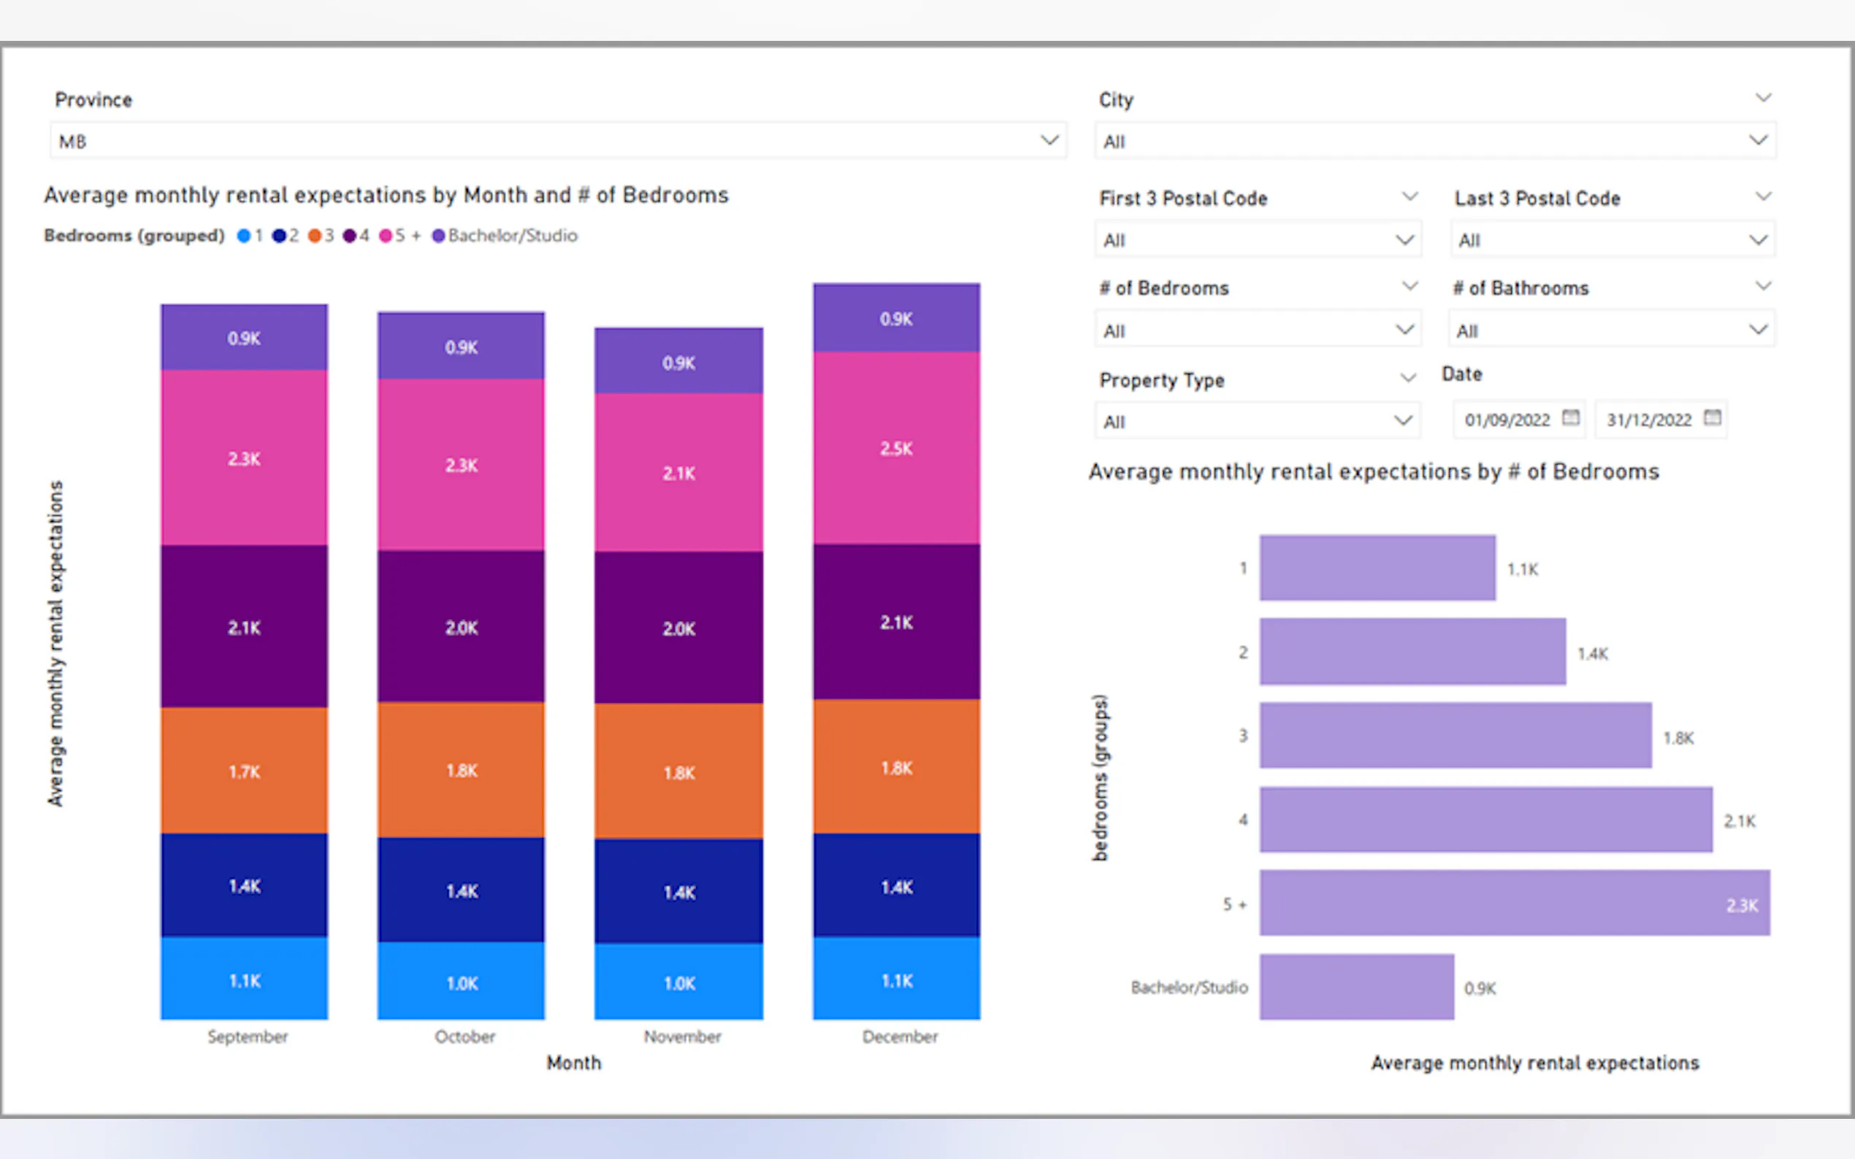The image size is (1855, 1159).
Task: Open the end date calendar icon
Action: pos(1712,417)
